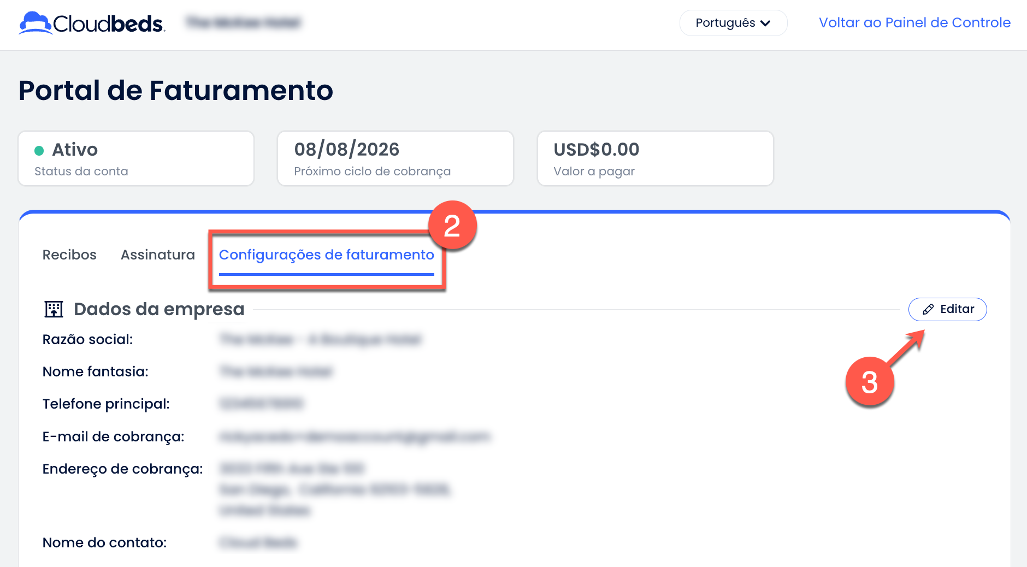Click the green Ativo status dot

point(39,150)
